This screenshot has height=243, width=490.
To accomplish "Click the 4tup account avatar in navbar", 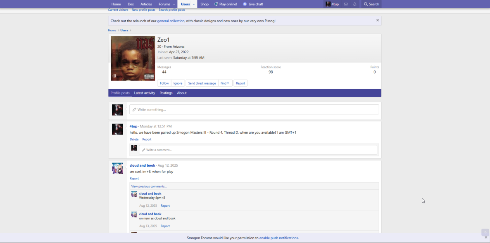I will 328,4.
